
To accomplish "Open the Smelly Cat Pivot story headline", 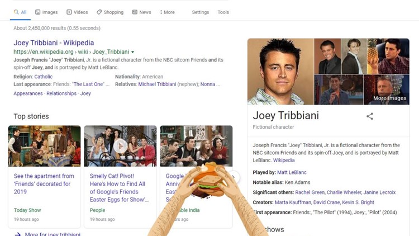I will click(x=119, y=187).
